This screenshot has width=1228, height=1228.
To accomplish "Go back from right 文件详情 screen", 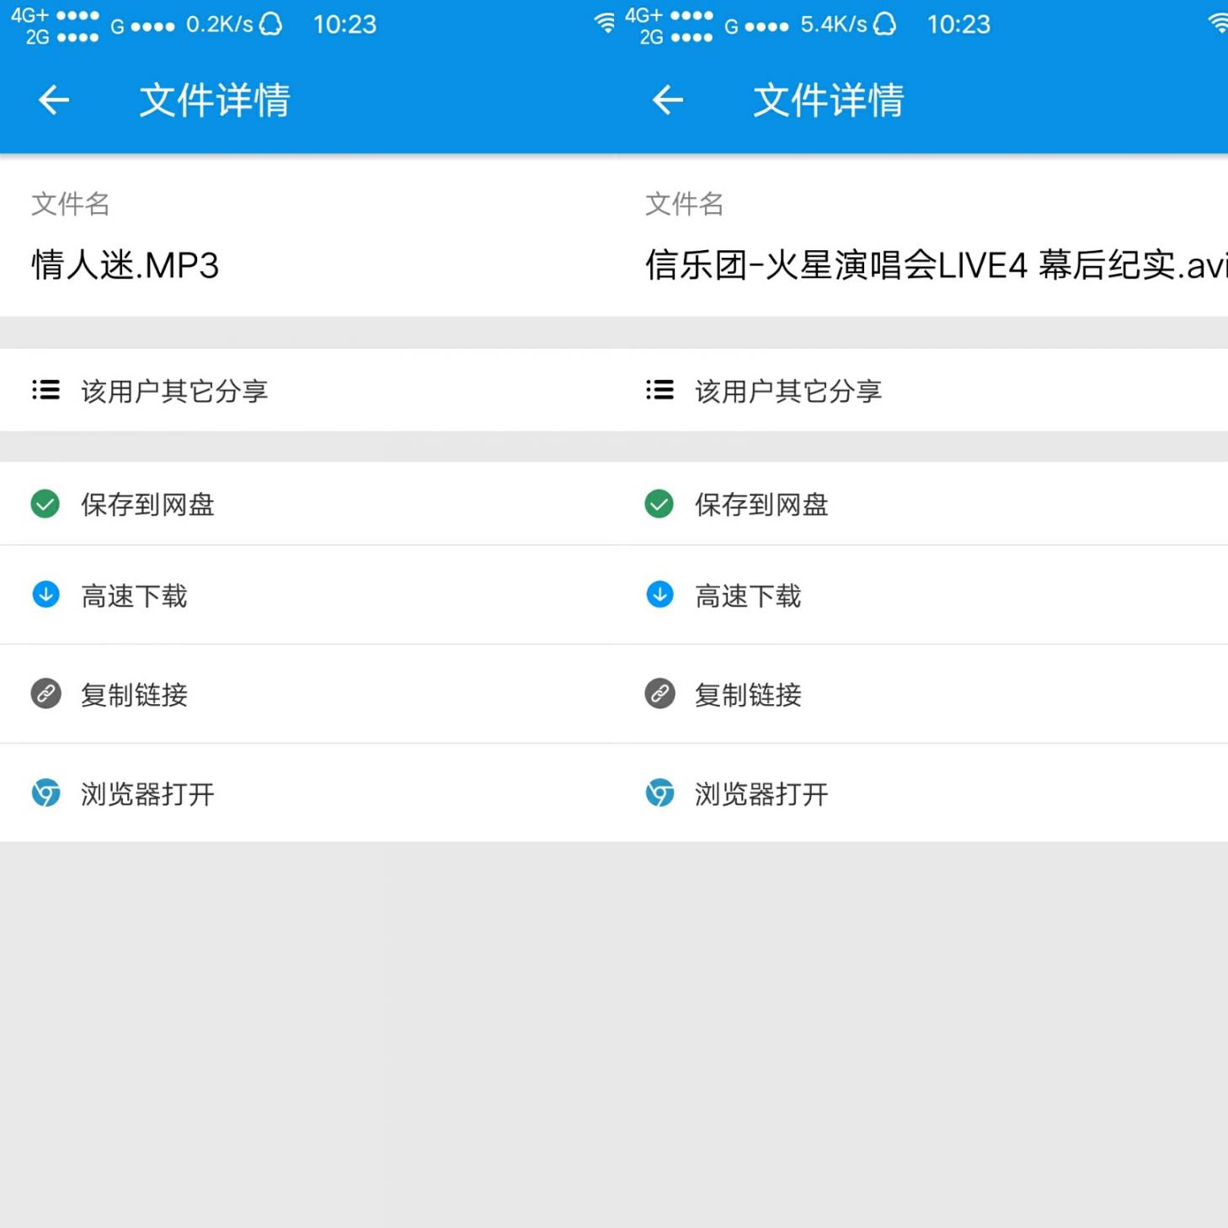I will (x=668, y=100).
